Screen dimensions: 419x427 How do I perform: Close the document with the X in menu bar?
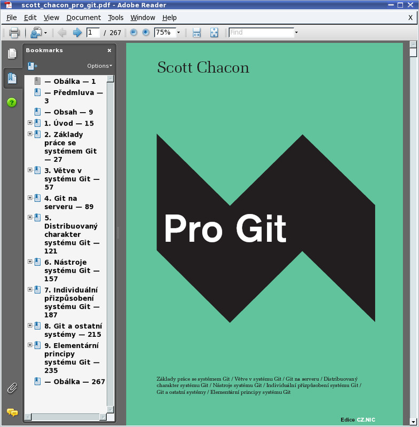click(410, 18)
